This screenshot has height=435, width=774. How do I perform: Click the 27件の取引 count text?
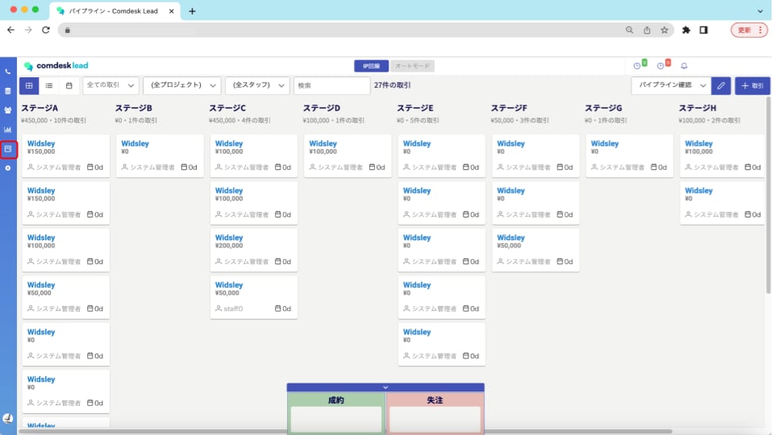pos(393,85)
